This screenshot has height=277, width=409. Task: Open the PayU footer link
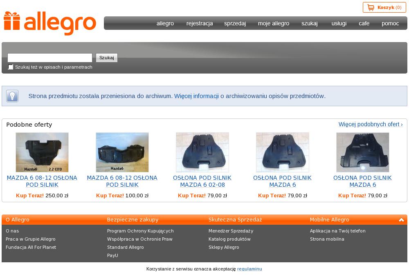[x=113, y=255]
